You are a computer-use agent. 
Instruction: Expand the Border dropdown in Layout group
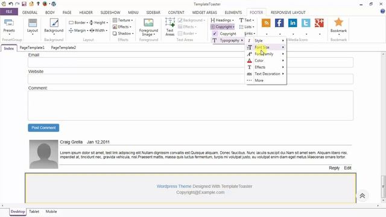point(78,23)
